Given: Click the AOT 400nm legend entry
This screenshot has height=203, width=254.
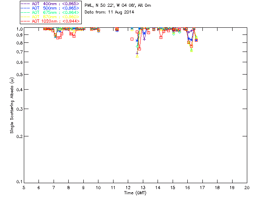Looking at the screenshot, I should (x=50, y=4).
